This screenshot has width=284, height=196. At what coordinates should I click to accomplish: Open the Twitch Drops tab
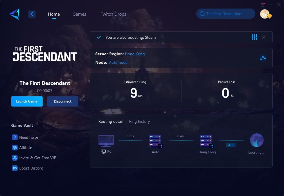113,14
